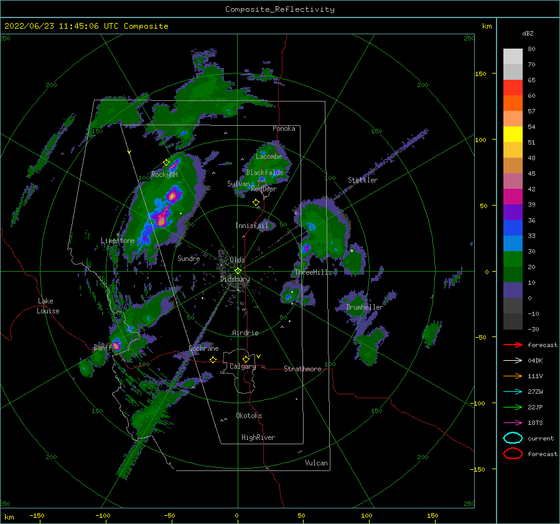560x524 pixels.
Task: Click the light blue 30-33 dBZ swatch
Action: (513, 243)
